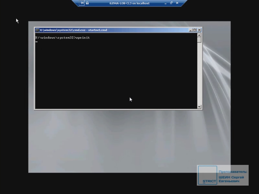
Task: Close the cmd.exe startnet.cmd window
Action: 199,30
